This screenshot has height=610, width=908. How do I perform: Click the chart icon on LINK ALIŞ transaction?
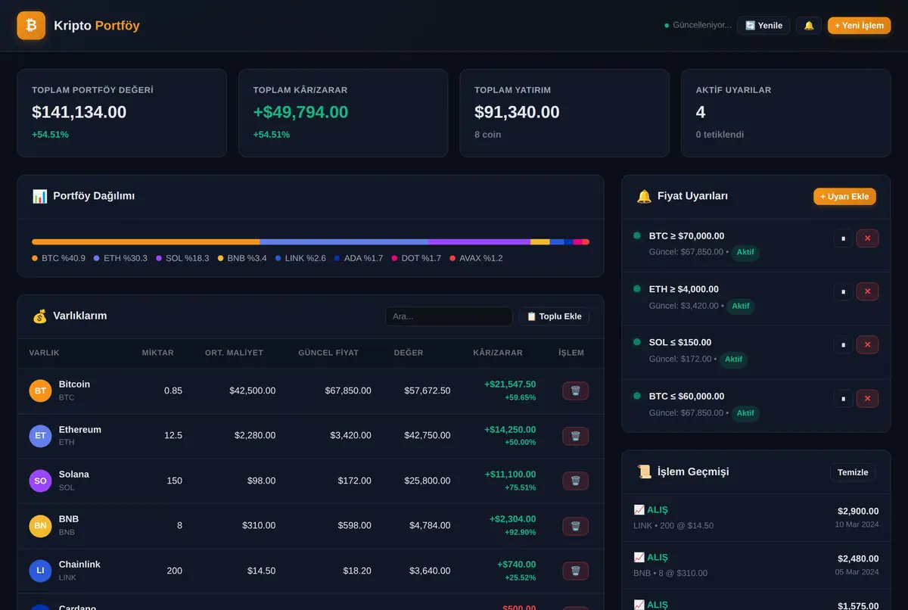click(x=639, y=509)
